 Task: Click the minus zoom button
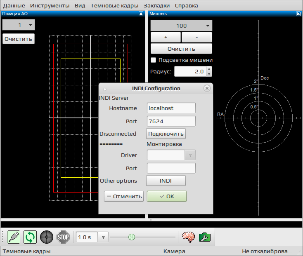pos(197,37)
